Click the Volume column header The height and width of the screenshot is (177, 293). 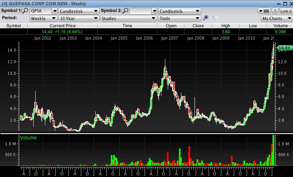pyautogui.click(x=280, y=26)
